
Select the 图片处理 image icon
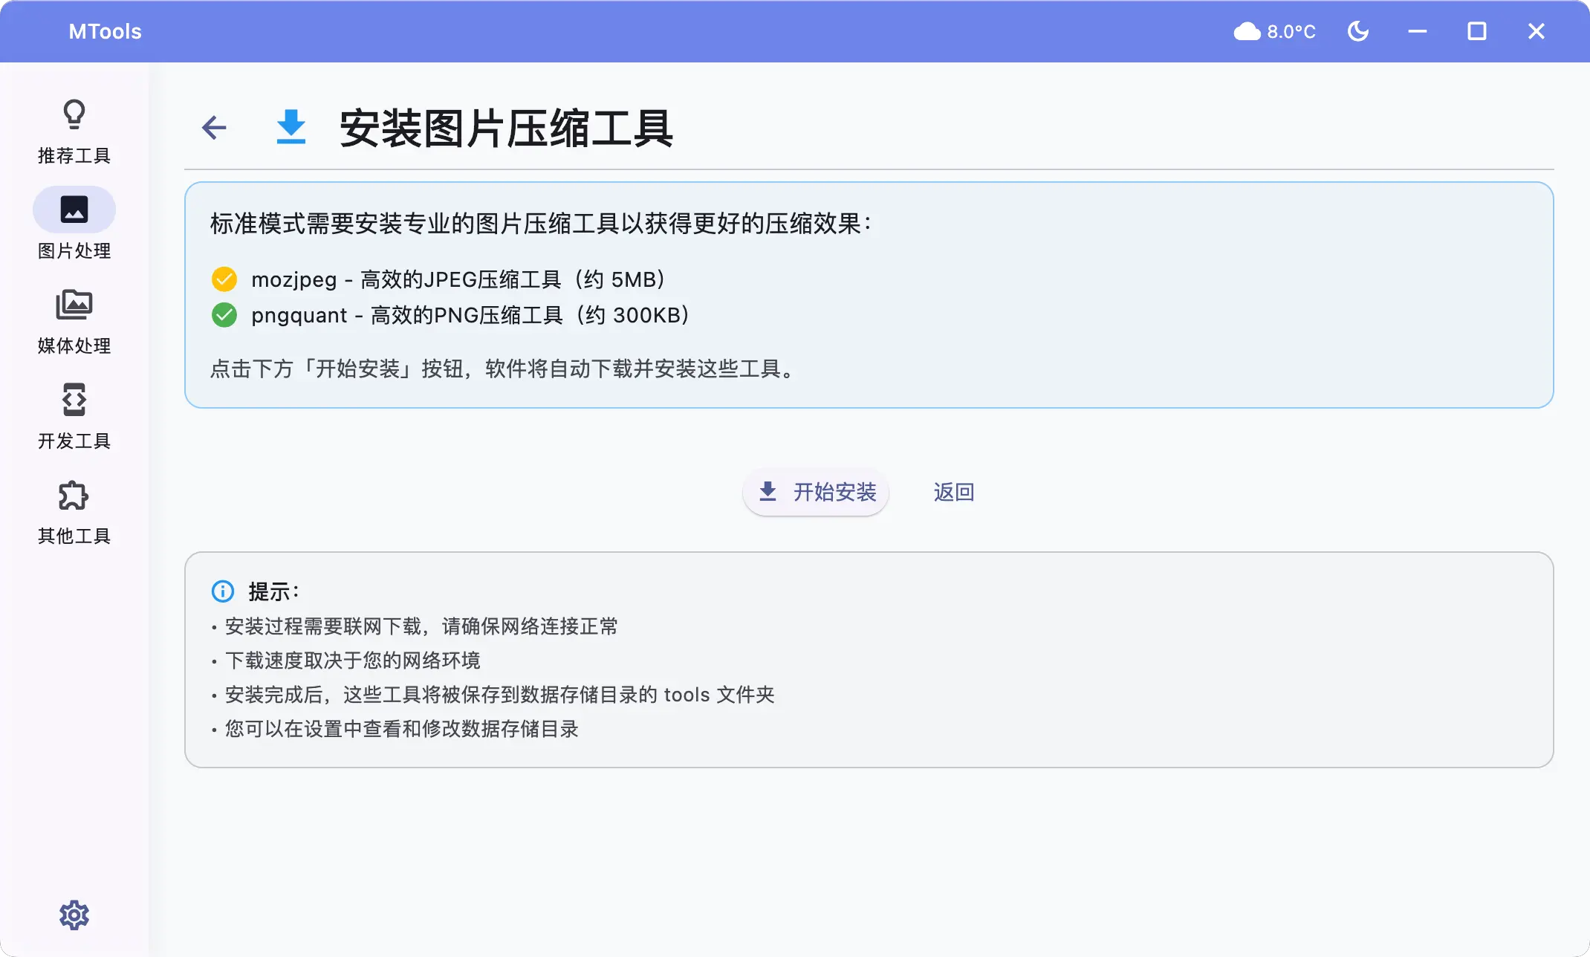[x=74, y=210]
